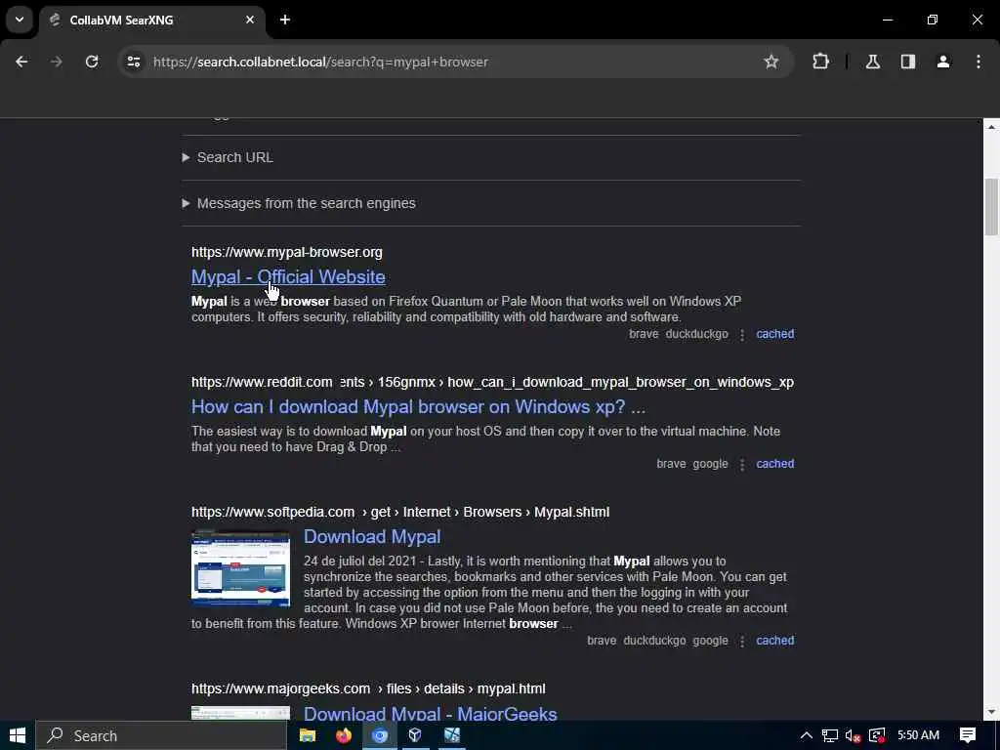Open File Explorer from the taskbar
The image size is (1000, 750).
pyautogui.click(x=308, y=735)
